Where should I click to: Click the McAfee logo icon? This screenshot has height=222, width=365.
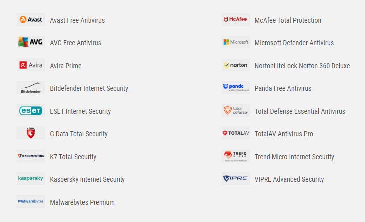point(236,20)
